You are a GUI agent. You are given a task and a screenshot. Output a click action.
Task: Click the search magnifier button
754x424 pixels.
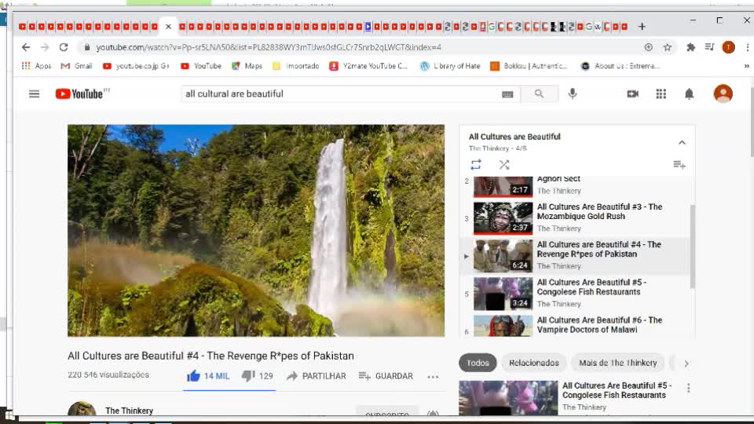(x=539, y=93)
